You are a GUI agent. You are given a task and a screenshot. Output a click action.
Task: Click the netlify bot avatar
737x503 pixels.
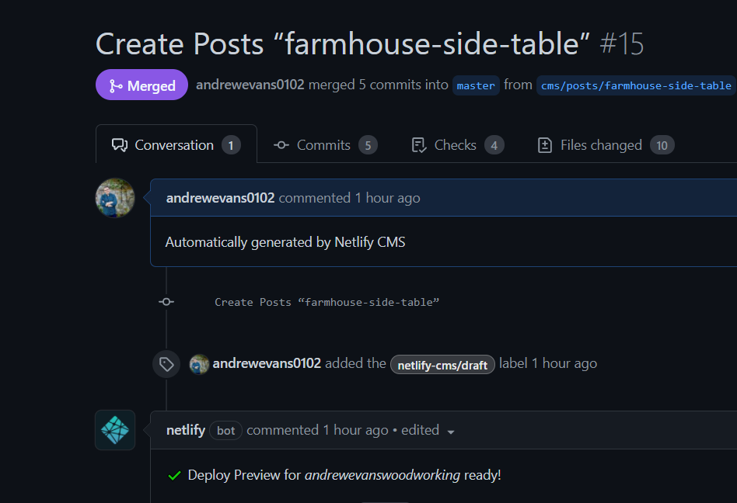(x=114, y=430)
